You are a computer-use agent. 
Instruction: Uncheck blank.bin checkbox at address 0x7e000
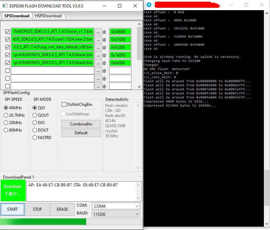click(7, 55)
